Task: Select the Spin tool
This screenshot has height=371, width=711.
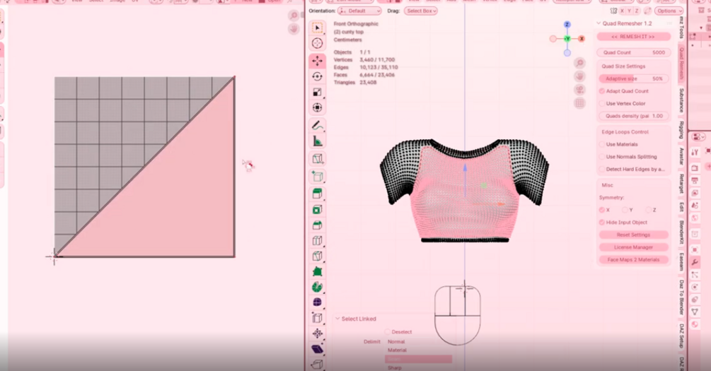Action: click(x=318, y=287)
